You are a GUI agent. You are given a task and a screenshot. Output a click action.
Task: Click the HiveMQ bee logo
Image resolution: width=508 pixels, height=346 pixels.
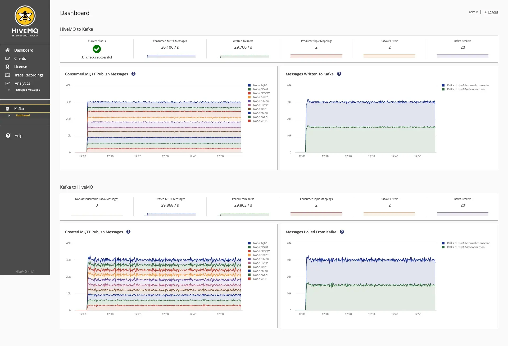25,16
